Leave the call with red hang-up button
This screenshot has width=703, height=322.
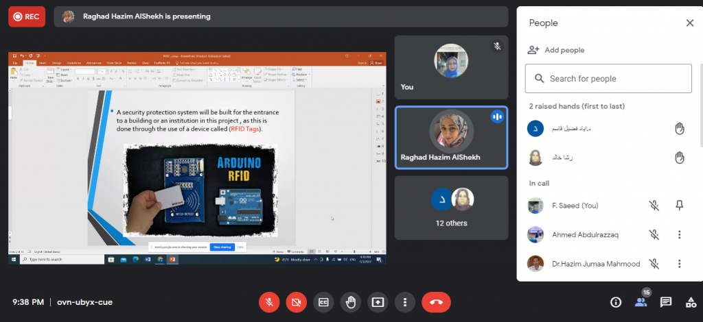[436, 301]
